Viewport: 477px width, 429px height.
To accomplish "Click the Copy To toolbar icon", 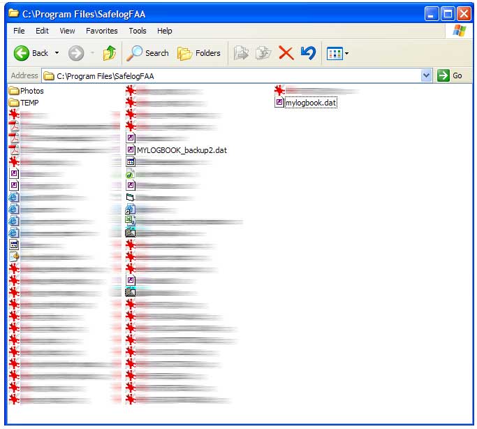I will 263,53.
